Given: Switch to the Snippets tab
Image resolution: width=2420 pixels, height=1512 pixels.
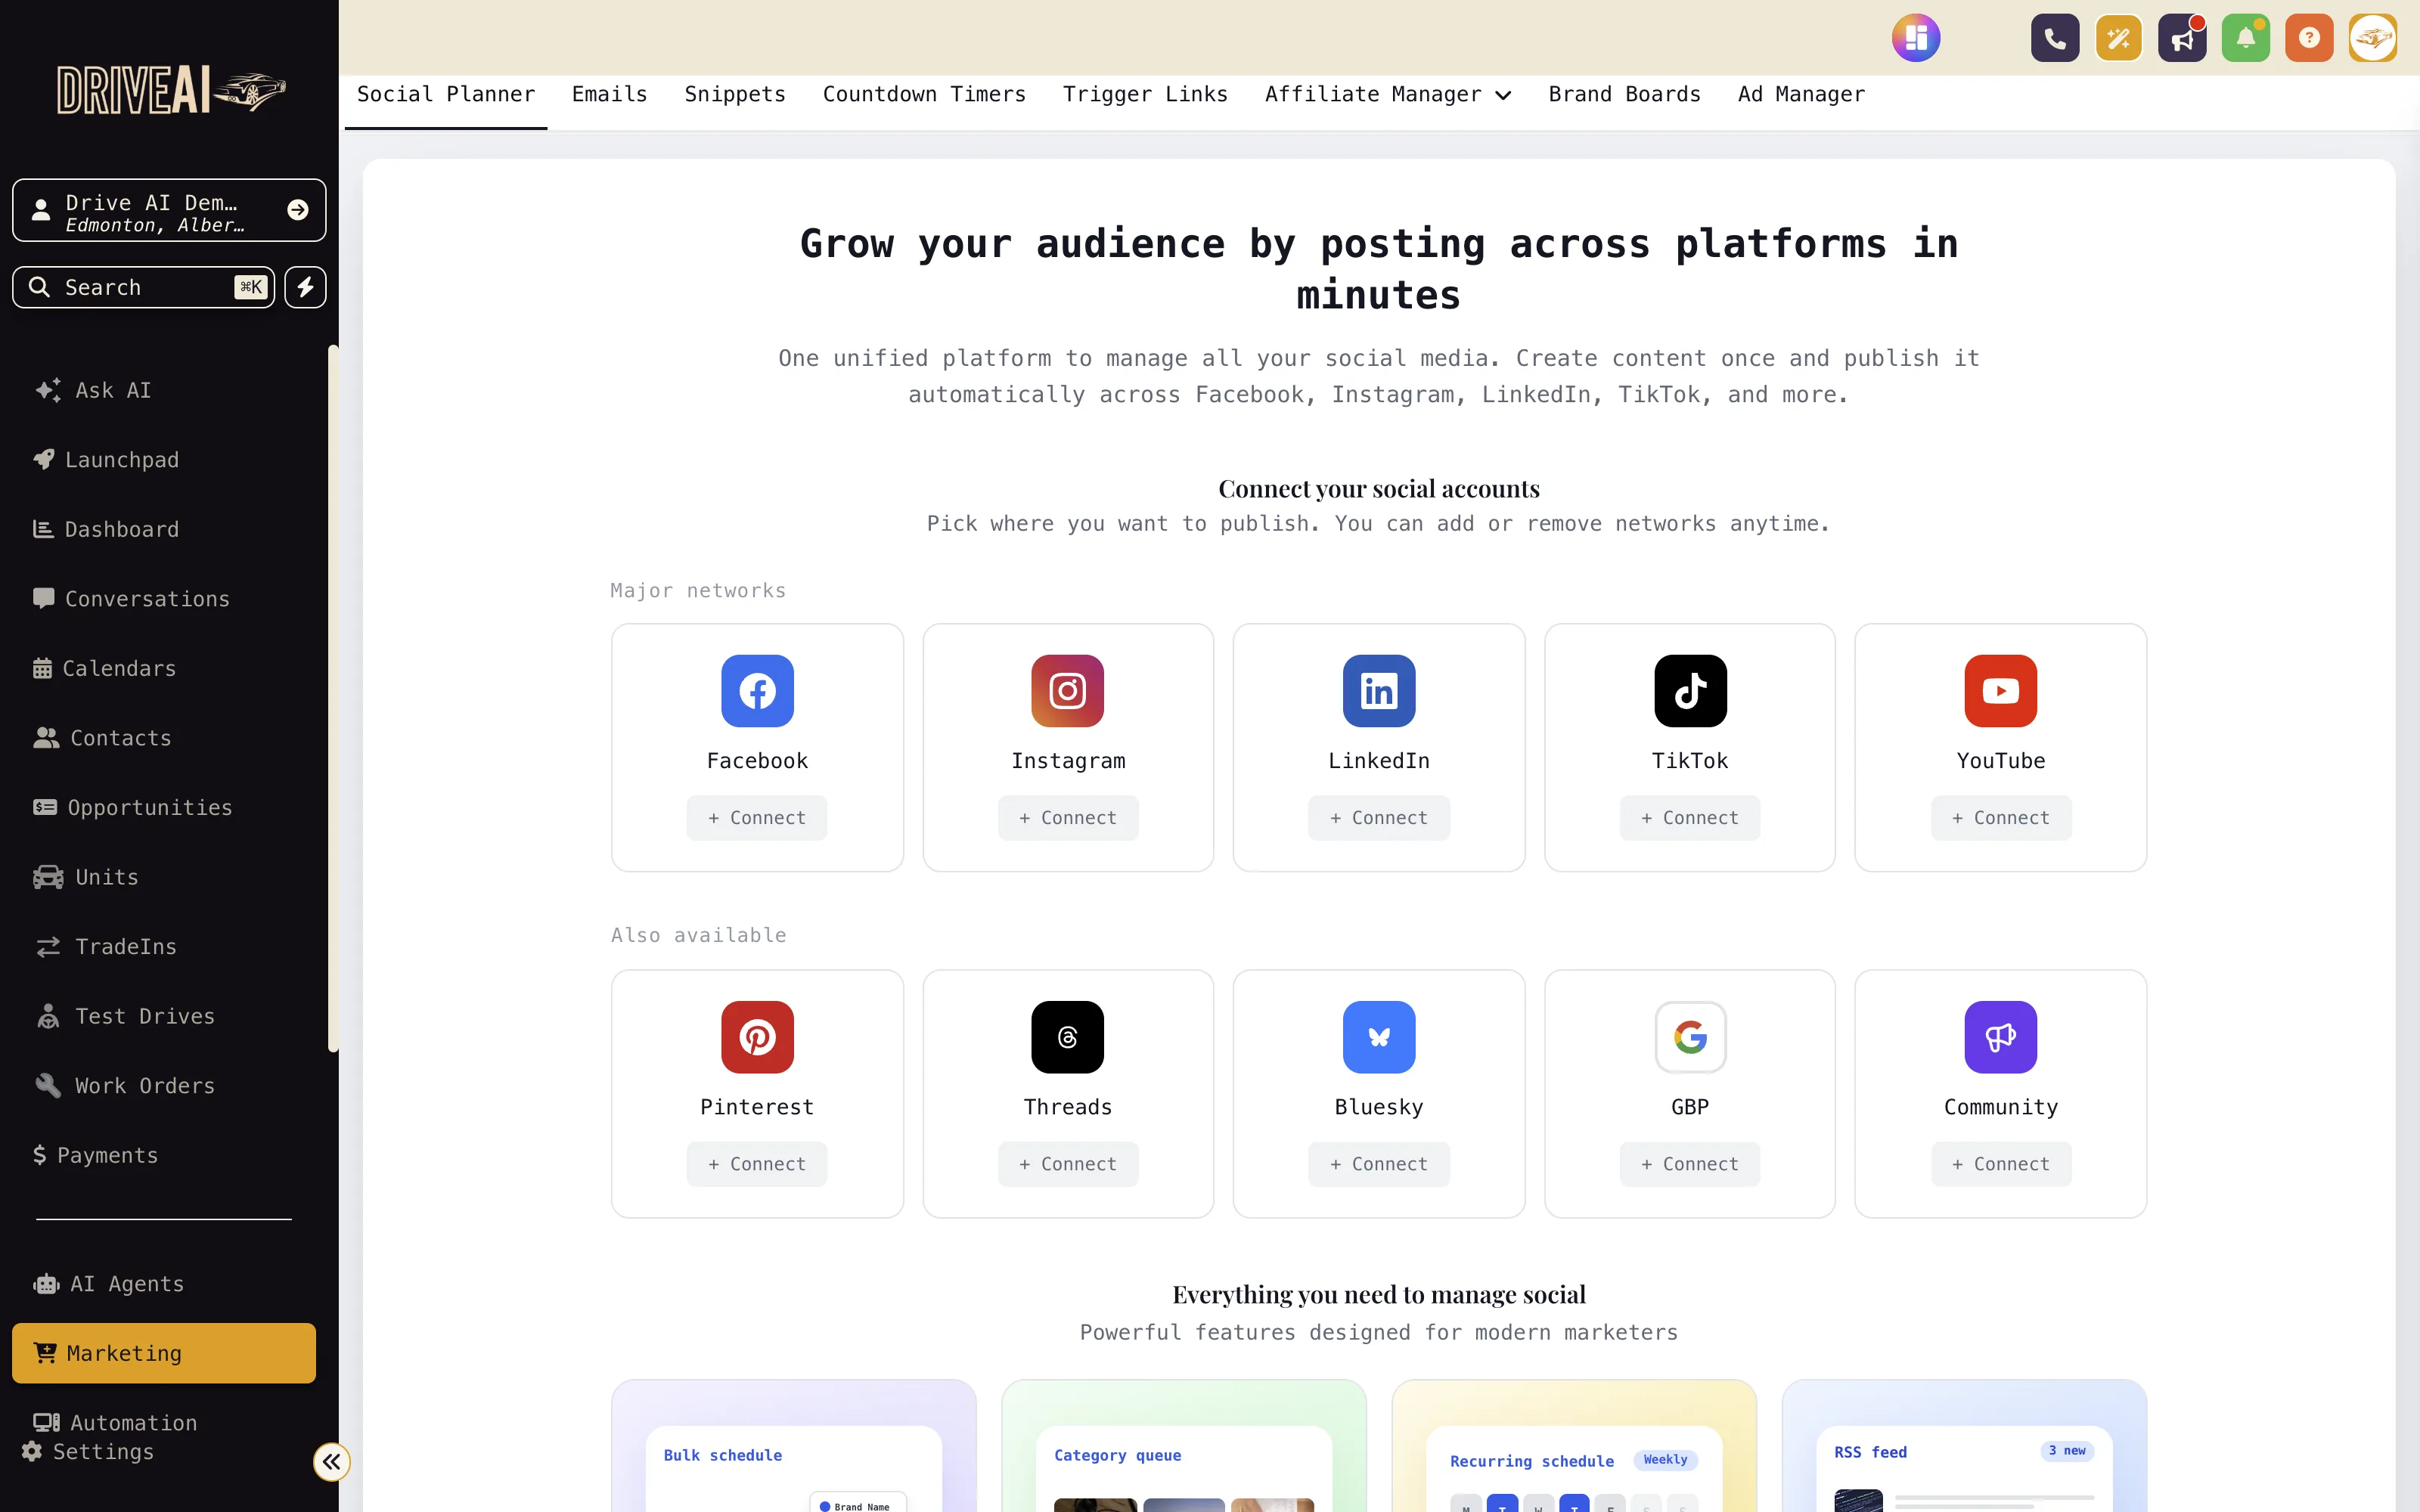Looking at the screenshot, I should [735, 94].
